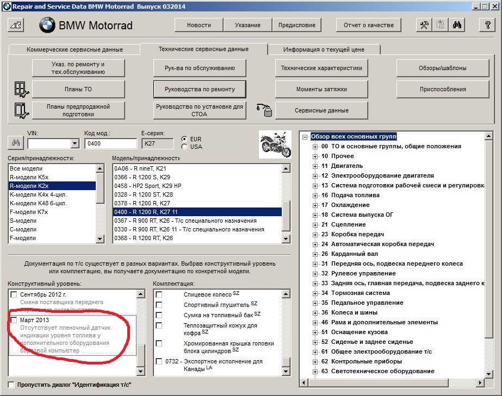Click the tools (wrench and hammer) icon
This screenshot has height=396, width=502.
pos(425,25)
